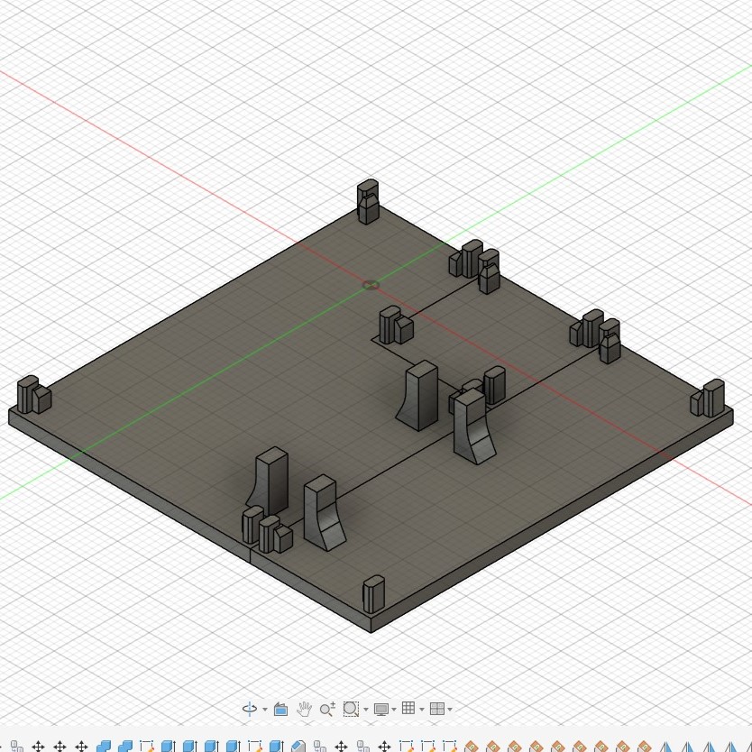Open the Orbit type dropdown arrow
Image resolution: width=752 pixels, height=752 pixels.
click(265, 710)
